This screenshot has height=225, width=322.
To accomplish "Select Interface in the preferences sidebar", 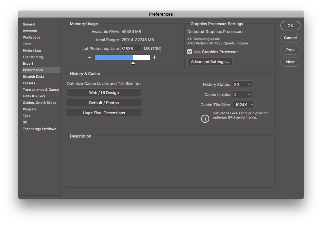I will pyautogui.click(x=30, y=31).
